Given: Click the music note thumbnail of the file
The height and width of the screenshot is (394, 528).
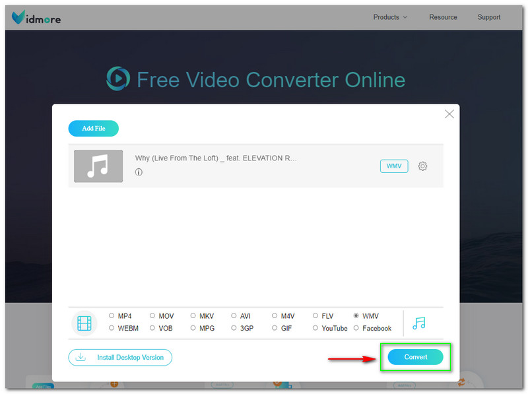Looking at the screenshot, I should [98, 166].
